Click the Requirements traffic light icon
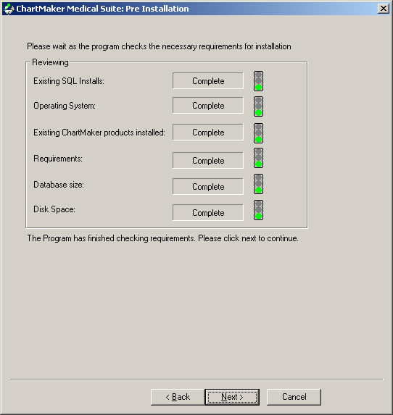The width and height of the screenshot is (393, 415). tap(258, 158)
